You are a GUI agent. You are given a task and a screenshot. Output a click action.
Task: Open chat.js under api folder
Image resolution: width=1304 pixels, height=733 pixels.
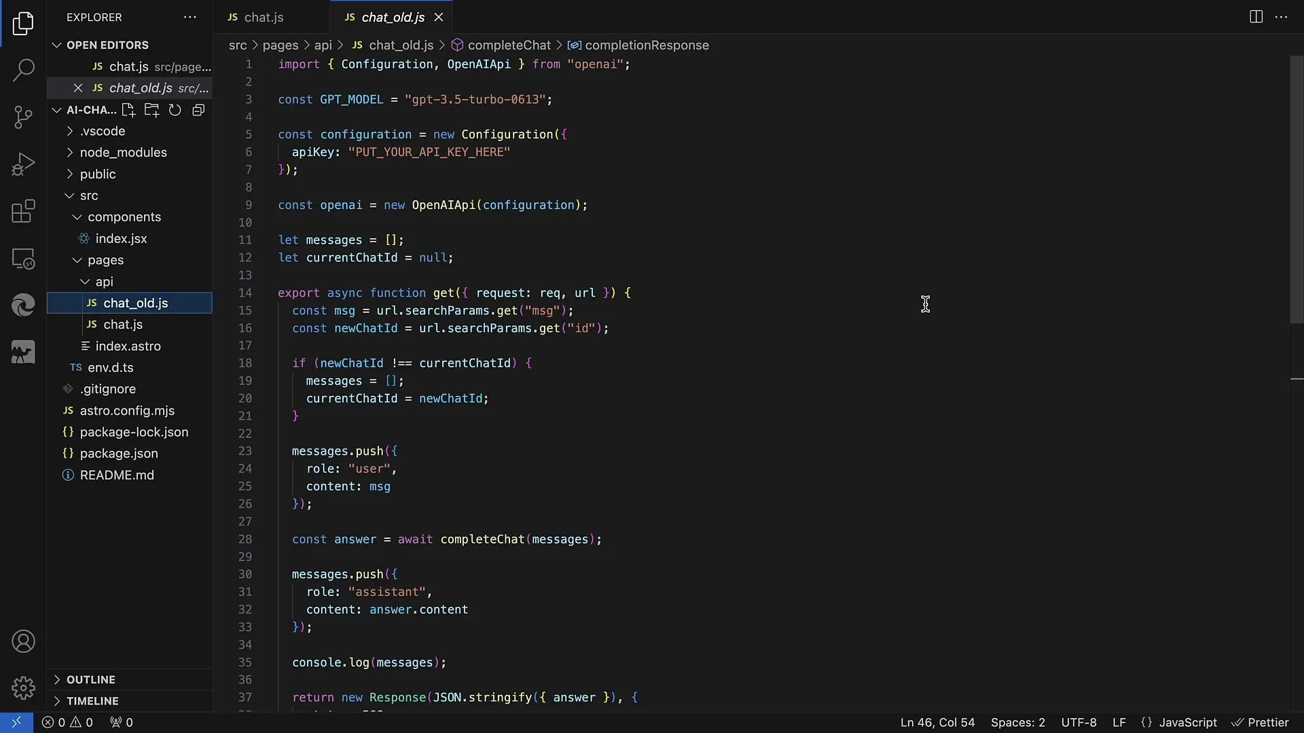[x=129, y=324]
